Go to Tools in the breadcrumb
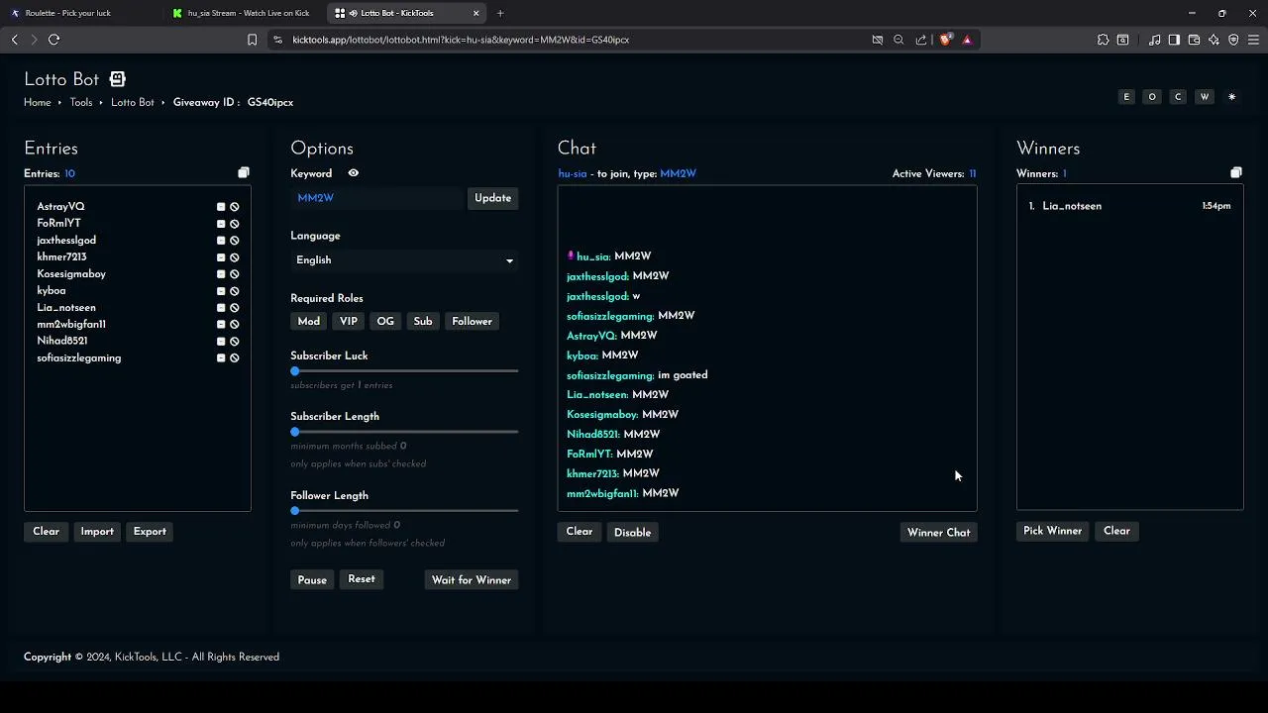 point(81,103)
